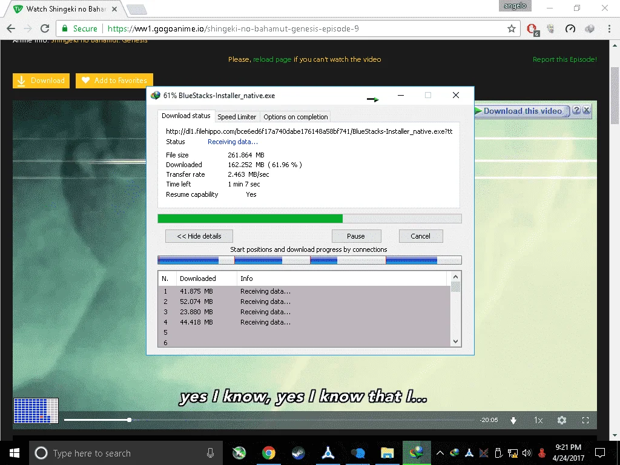
Task: Open Chrome three-dot menu
Action: pyautogui.click(x=609, y=28)
